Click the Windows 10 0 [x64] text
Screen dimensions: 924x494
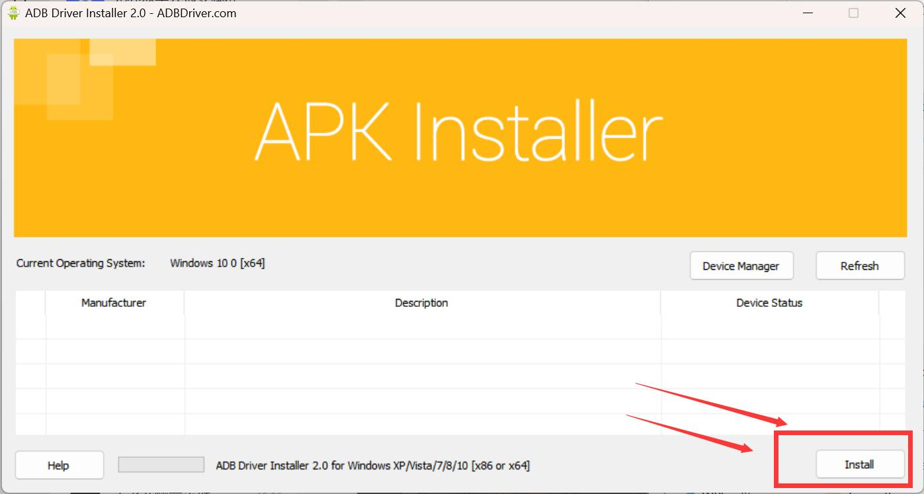click(217, 263)
